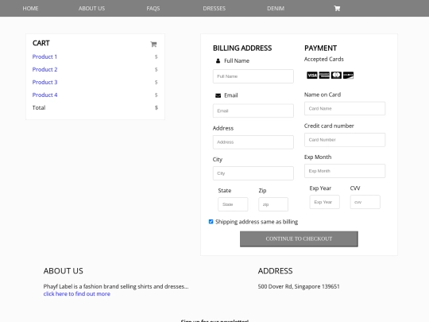Focus the Email input field

pos(253,111)
